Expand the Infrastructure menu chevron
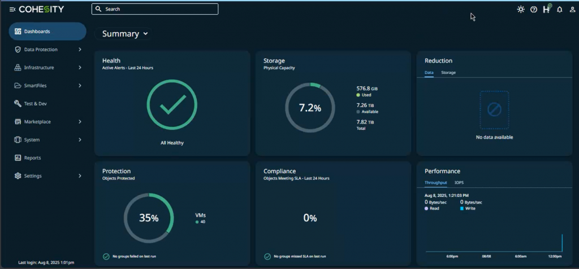Viewport: 579px width, 269px height. [80, 68]
